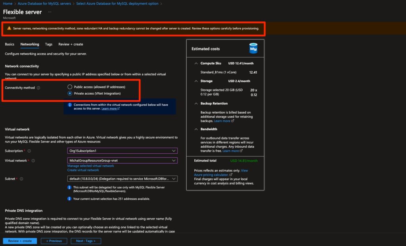The image size is (406, 246).
Task: Click the Next : Tags button
Action: pyautogui.click(x=86, y=241)
